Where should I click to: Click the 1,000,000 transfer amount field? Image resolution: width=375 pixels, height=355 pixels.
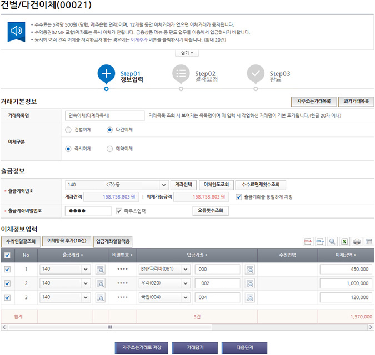[x=346, y=283]
